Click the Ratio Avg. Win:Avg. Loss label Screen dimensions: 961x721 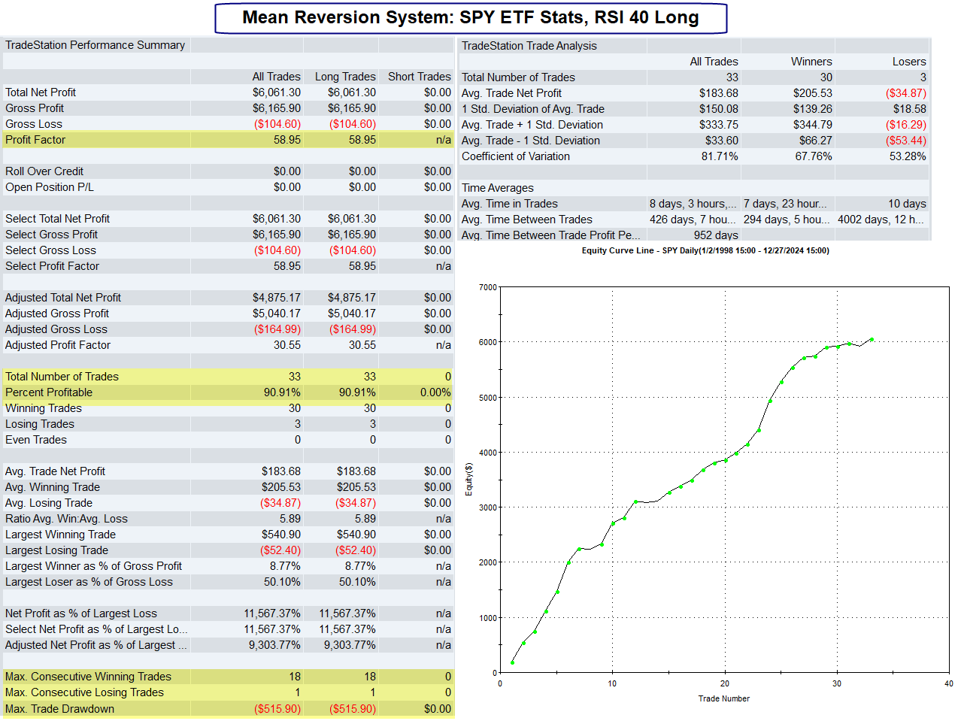(x=66, y=519)
